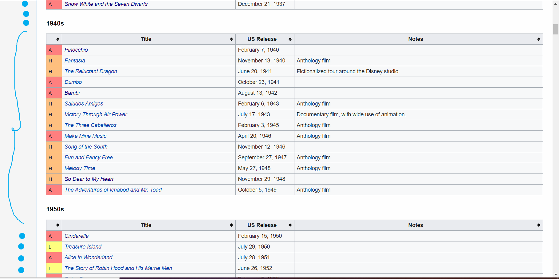Image resolution: width=559 pixels, height=279 pixels.
Task: Sort 1940s table by Notes column arrows
Action: (x=538, y=39)
